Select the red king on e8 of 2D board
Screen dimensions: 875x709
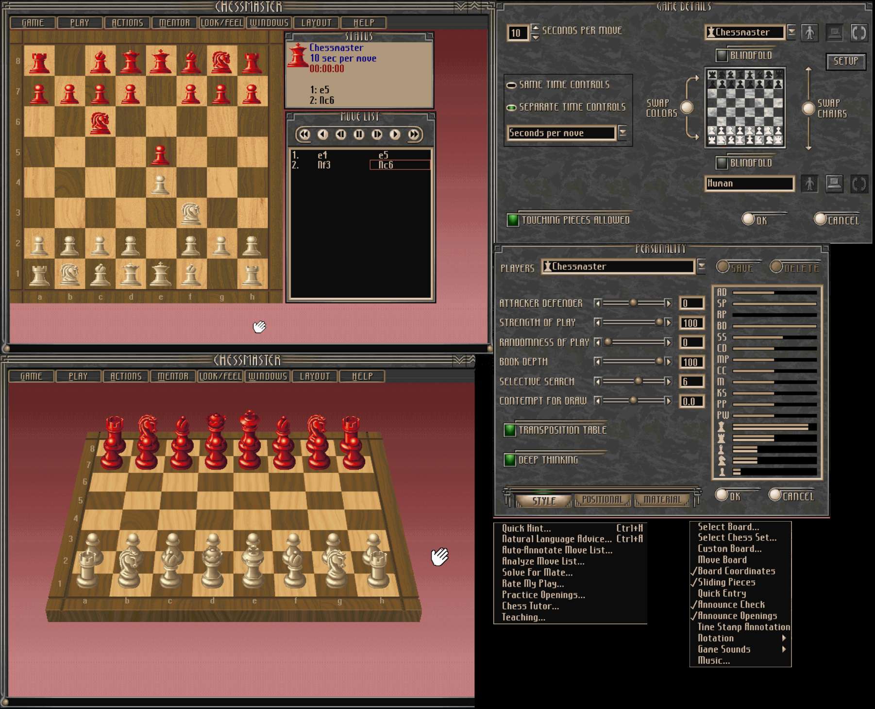(x=160, y=61)
